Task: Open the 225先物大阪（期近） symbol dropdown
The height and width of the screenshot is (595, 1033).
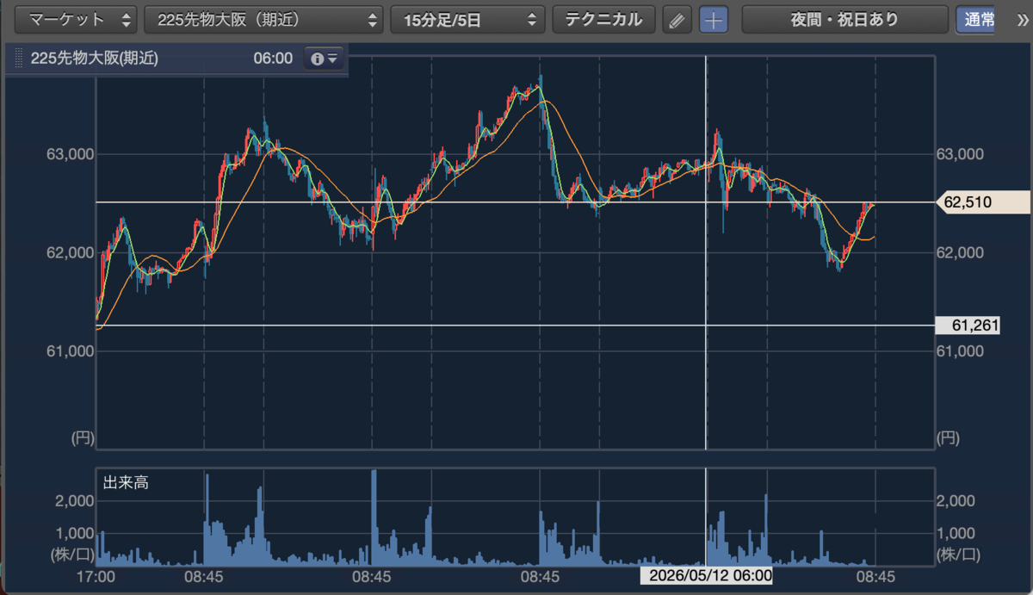Action: [264, 19]
